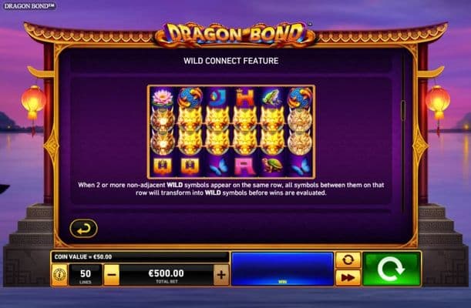Click the pink lotus flower symbol
The height and width of the screenshot is (308, 471).
click(163, 98)
